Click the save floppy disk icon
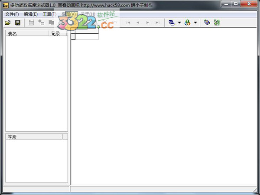Viewport: 260px width, 195px height. click(x=18, y=22)
